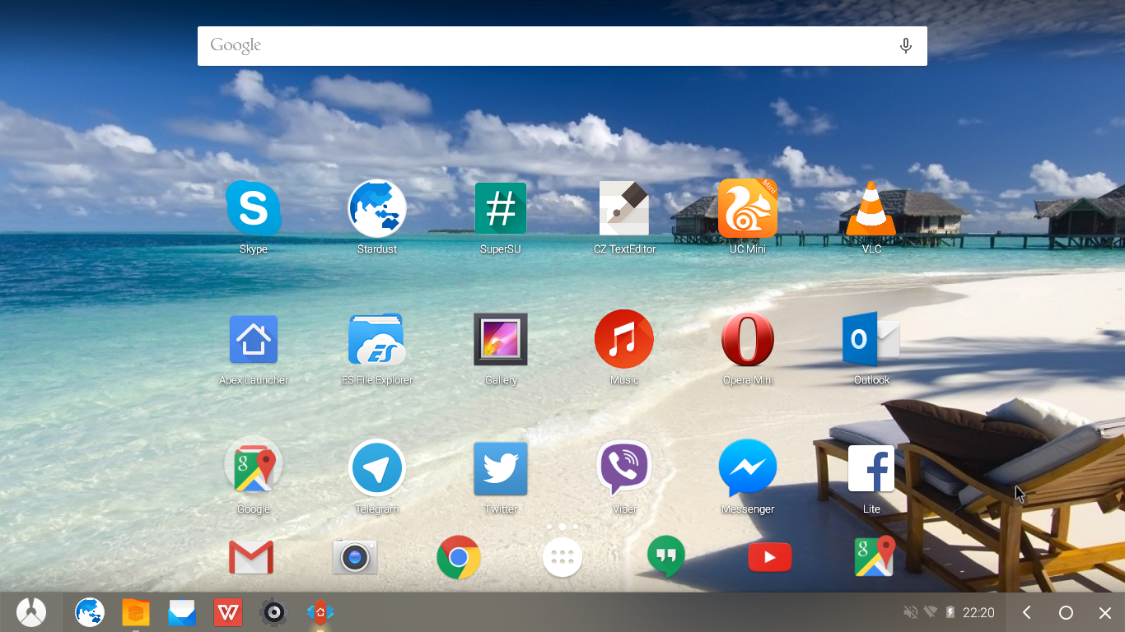
Task: Click the 22:20 clock in the tray
Action: (x=978, y=613)
